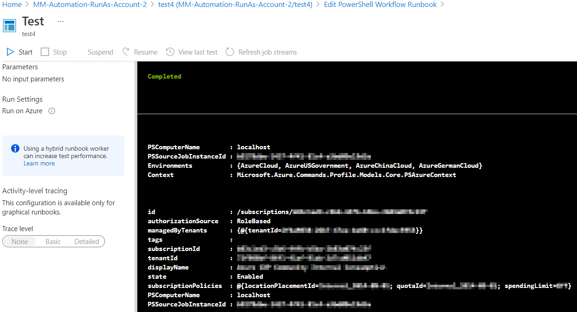The width and height of the screenshot is (577, 312).
Task: Select None trace level
Action: [x=20, y=241]
